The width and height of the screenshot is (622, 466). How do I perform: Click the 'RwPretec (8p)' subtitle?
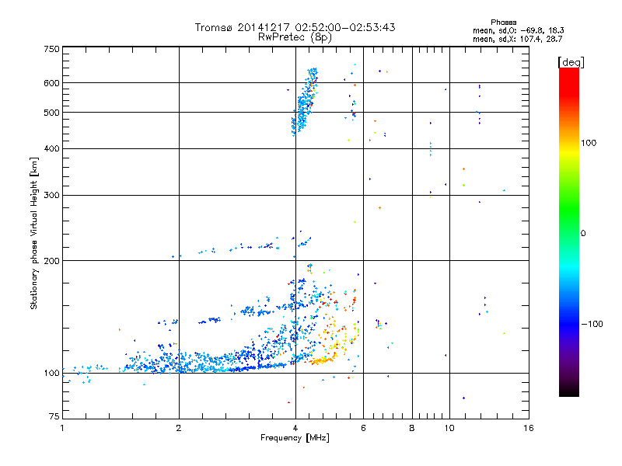[x=295, y=37]
